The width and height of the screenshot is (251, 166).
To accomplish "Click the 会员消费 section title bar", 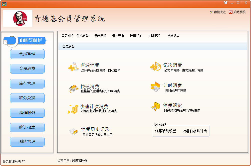I will tap(153, 46).
